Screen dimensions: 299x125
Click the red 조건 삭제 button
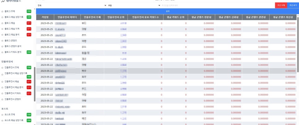coord(281,6)
